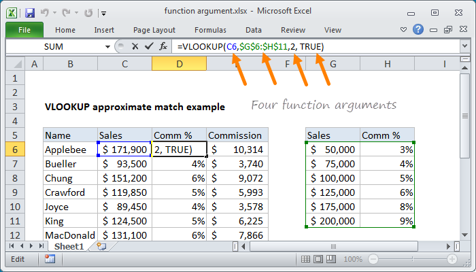476x272 pixels.
Task: Go to previous sheet tab arrow
Action: click(x=22, y=246)
